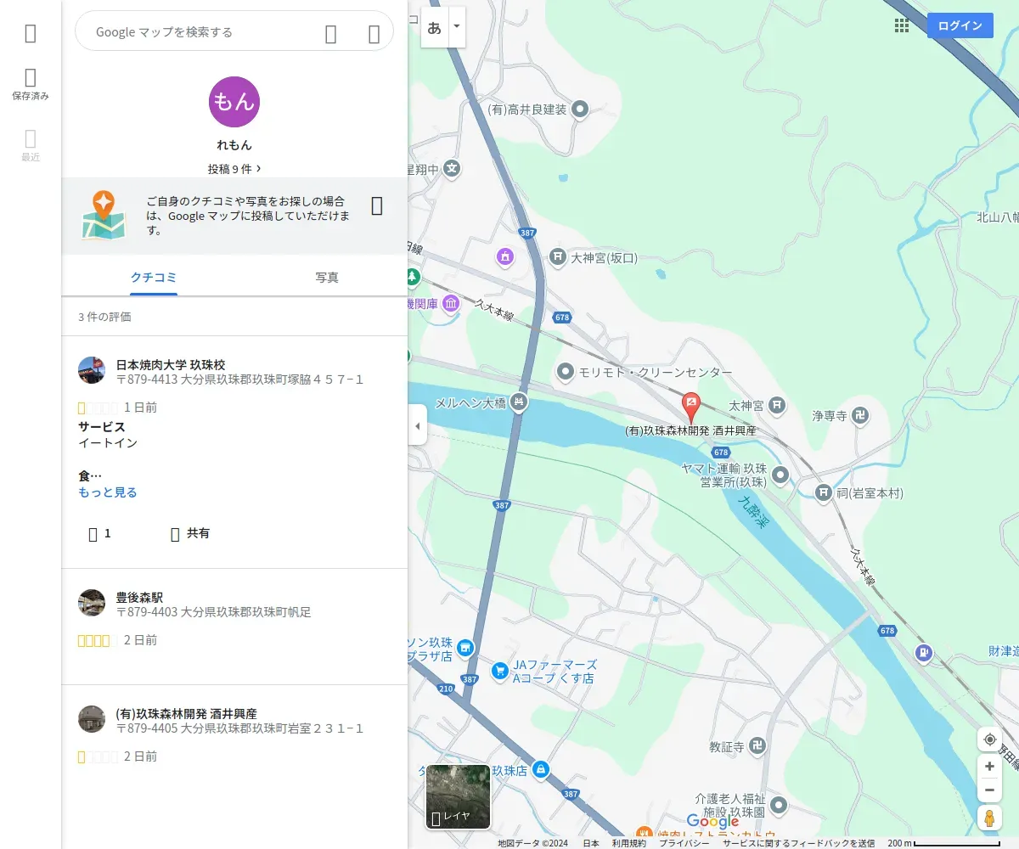This screenshot has width=1019, height=849.
Task: Show my current location
Action: 989,739
